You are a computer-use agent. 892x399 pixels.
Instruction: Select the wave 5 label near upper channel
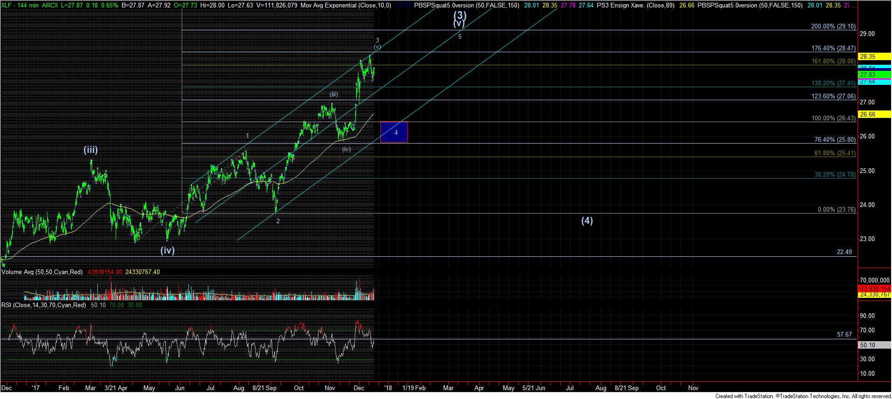click(460, 36)
